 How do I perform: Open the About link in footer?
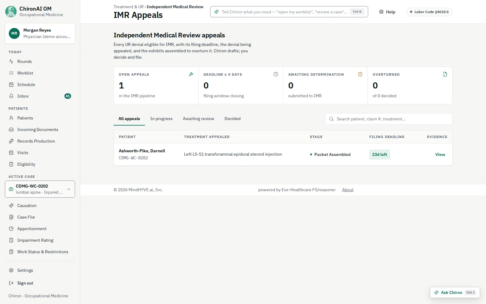(x=347, y=190)
